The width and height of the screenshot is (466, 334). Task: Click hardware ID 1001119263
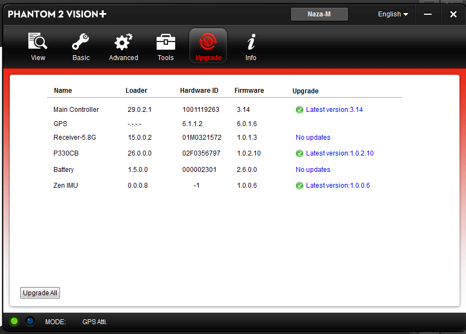201,110
